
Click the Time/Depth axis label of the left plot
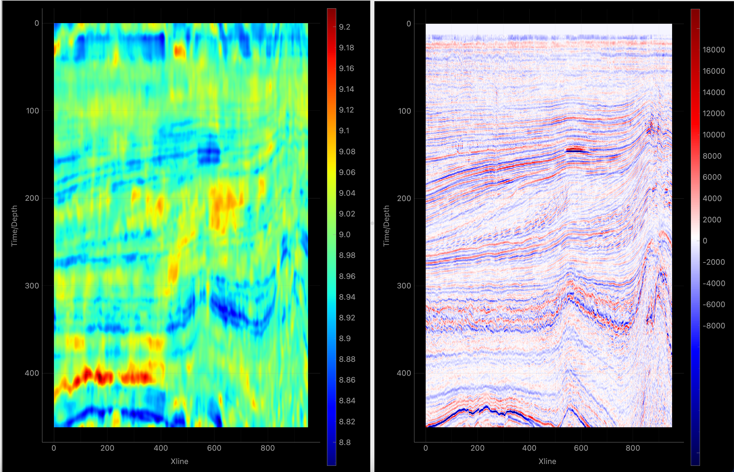point(14,226)
